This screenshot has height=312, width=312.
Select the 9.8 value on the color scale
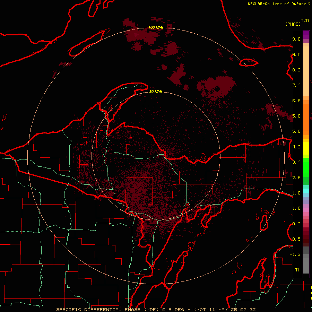pyautogui.click(x=296, y=39)
